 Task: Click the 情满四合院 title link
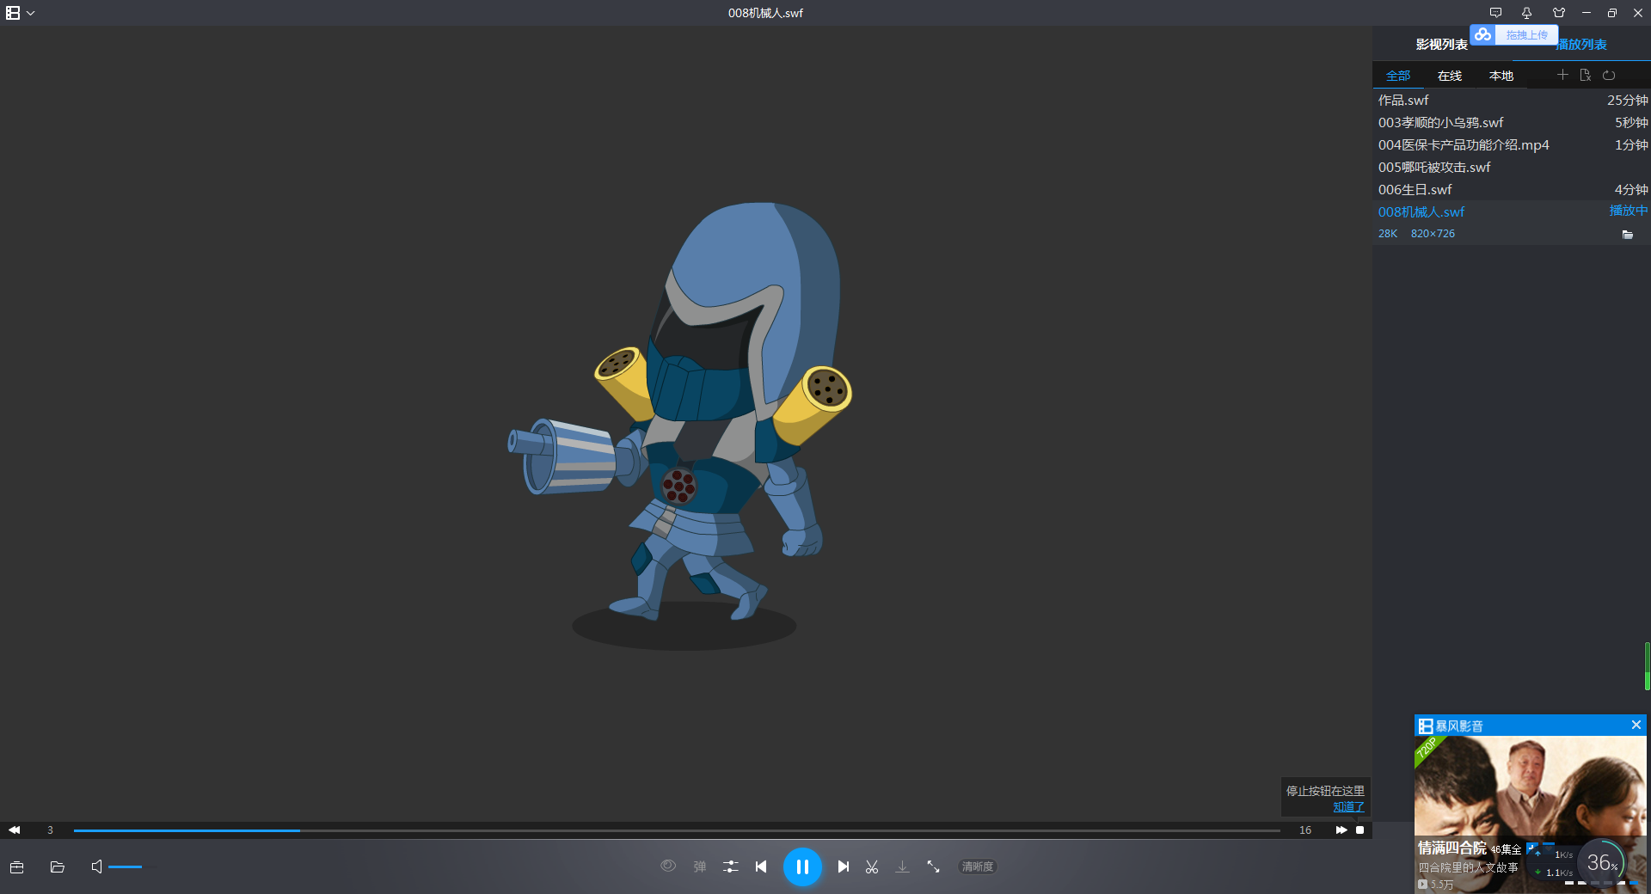pos(1452,848)
